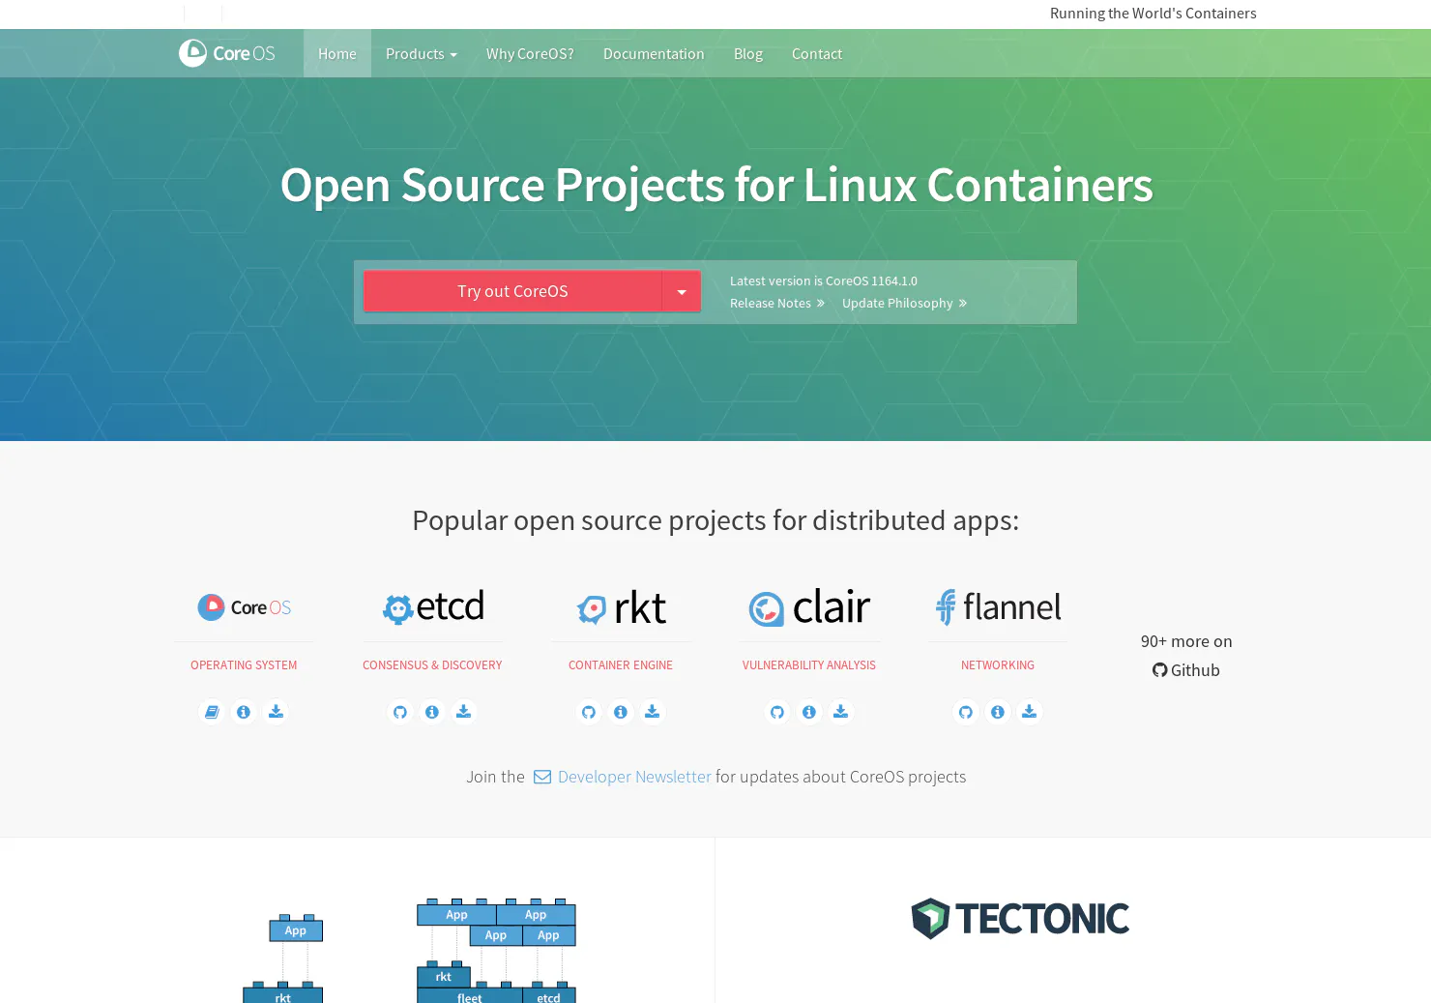Visit the Github link for 90+ more projects
Screen dimensions: 1431x1003
click(1186, 670)
